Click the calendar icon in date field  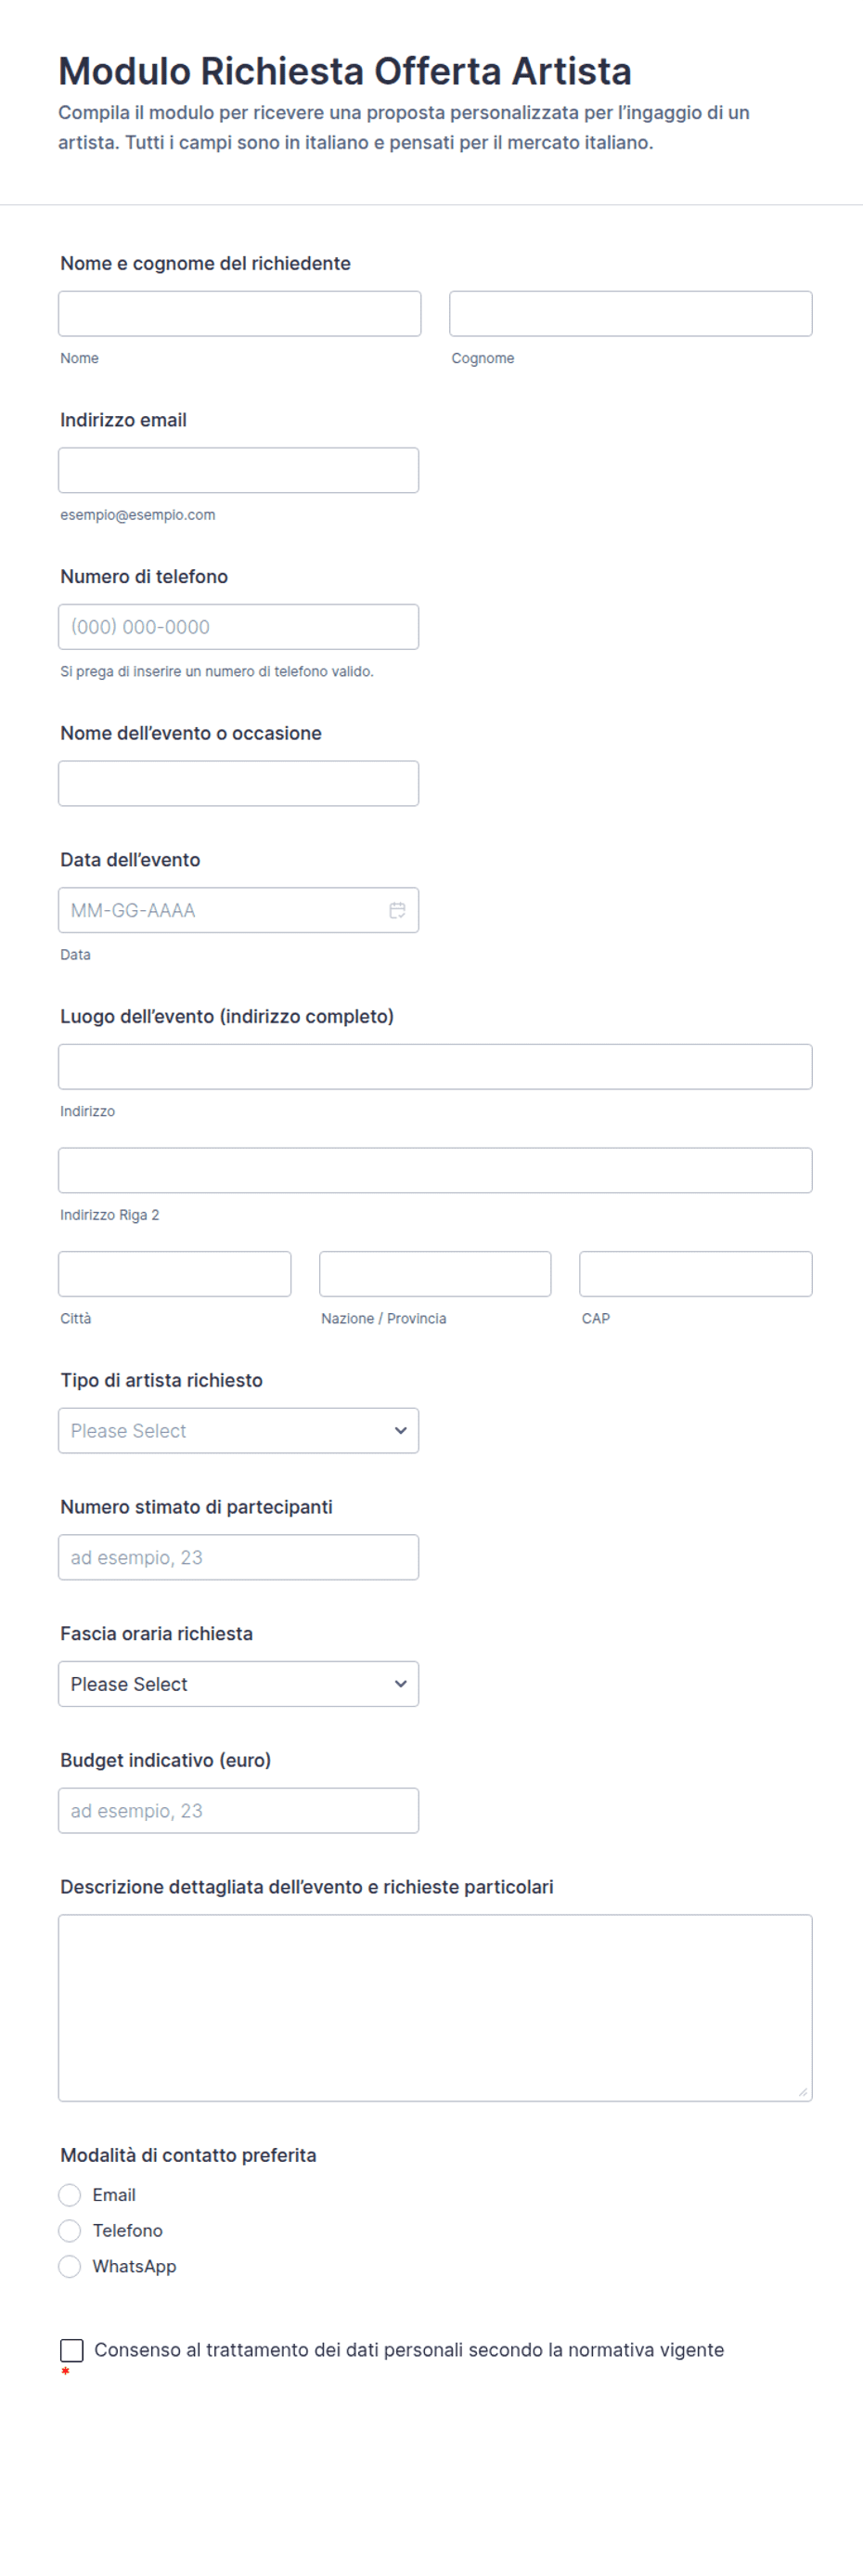[396, 910]
